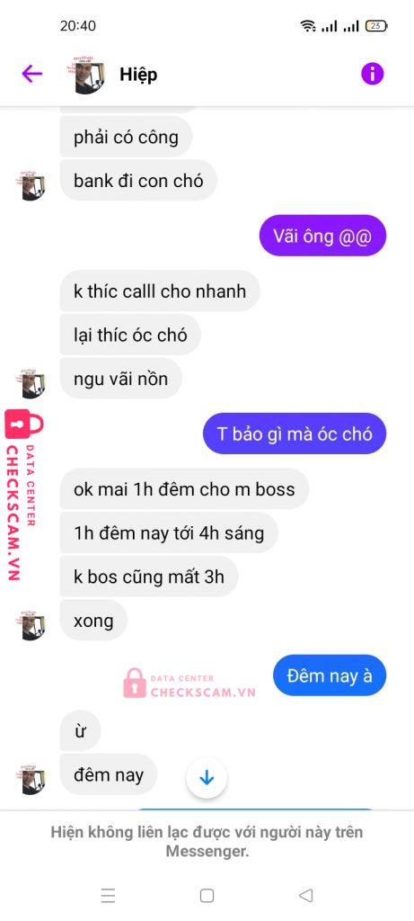Tap the contact name Hiệp in the header

[138, 75]
